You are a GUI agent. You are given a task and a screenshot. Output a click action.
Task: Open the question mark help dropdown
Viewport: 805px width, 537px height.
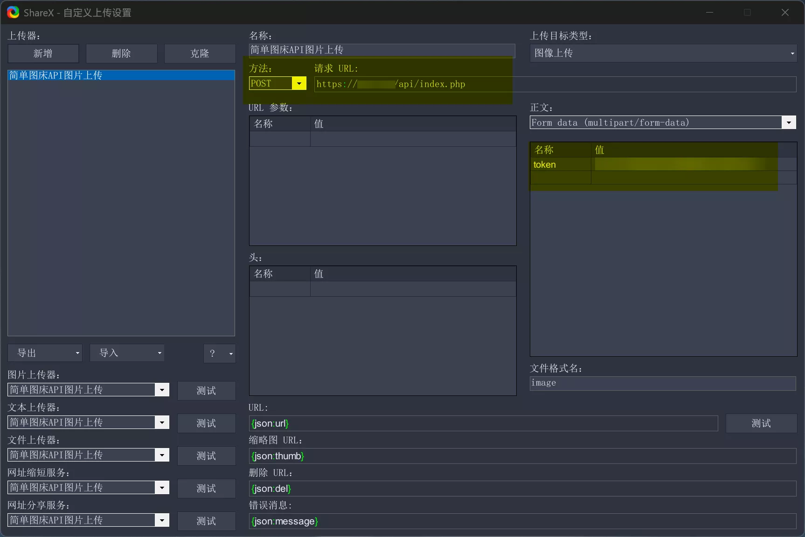[x=220, y=353]
